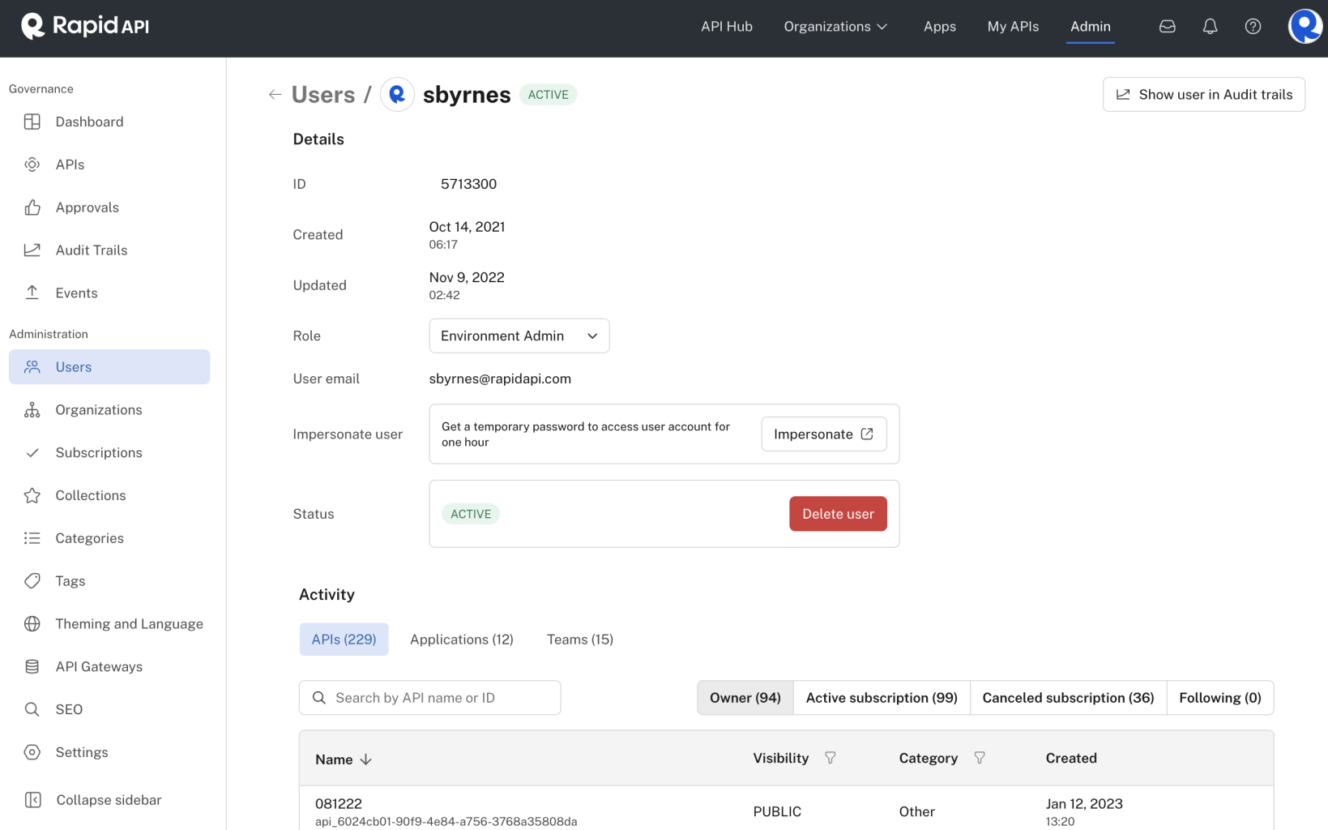The width and height of the screenshot is (1328, 830).
Task: Focus the Search by API name field
Action: click(x=430, y=698)
